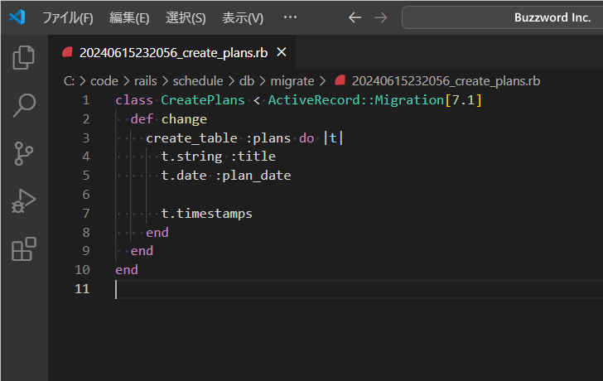
Task: Click the def keyword on line 2
Action: pos(142,119)
